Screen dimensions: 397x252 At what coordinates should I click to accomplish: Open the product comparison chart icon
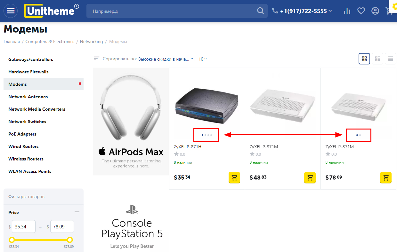[x=347, y=11]
